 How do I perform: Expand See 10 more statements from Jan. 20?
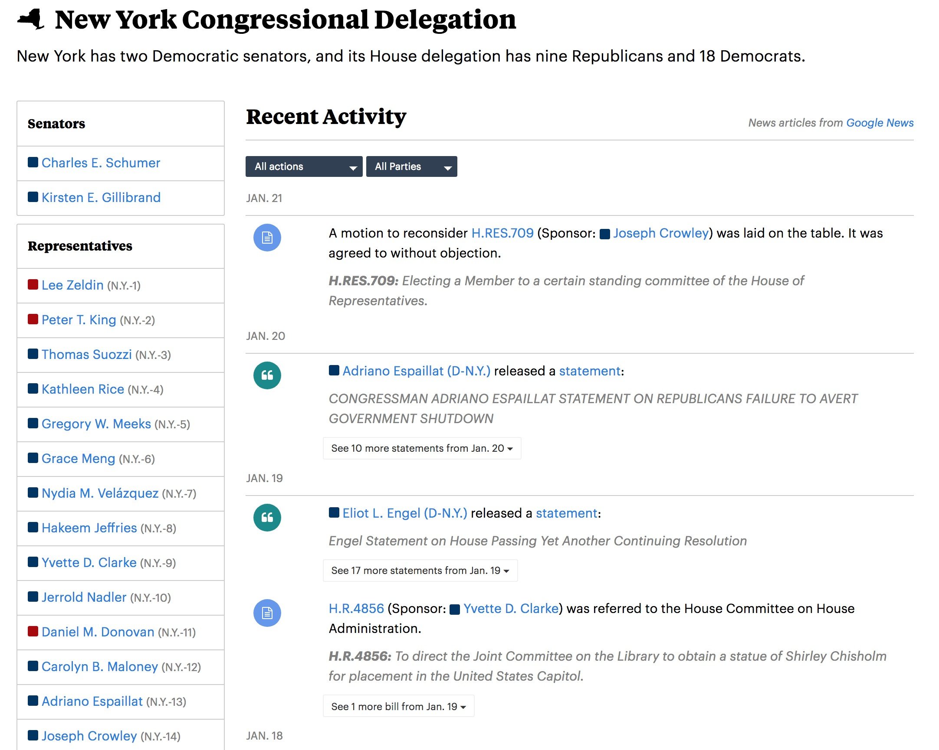pos(422,449)
